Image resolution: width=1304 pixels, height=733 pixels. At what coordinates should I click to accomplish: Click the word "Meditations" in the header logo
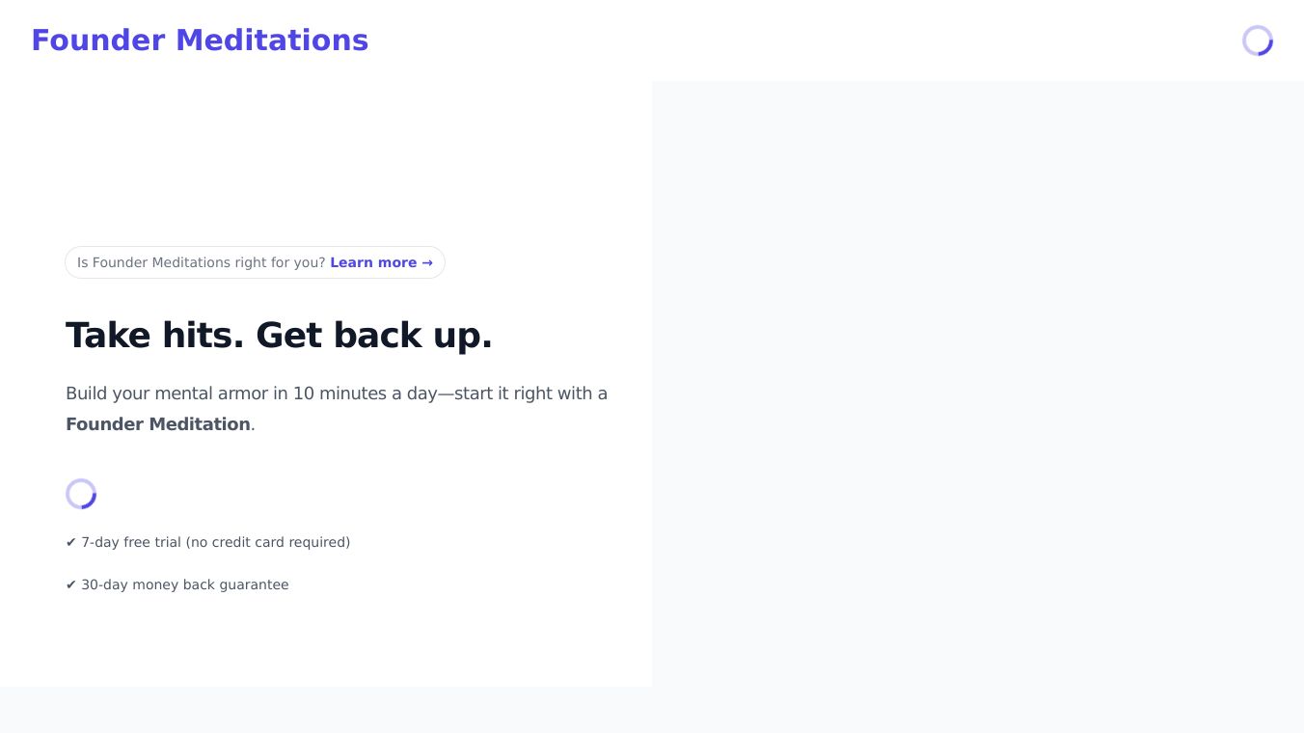pyautogui.click(x=272, y=41)
